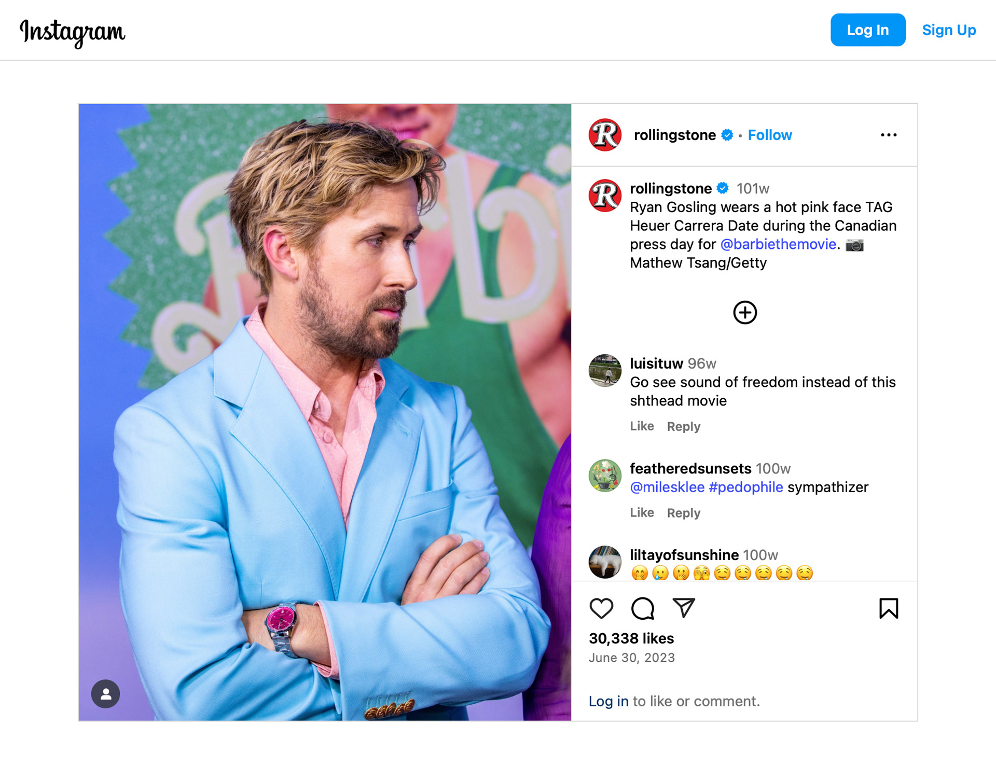
Task: Save post with the bookmark icon
Action: pos(888,608)
